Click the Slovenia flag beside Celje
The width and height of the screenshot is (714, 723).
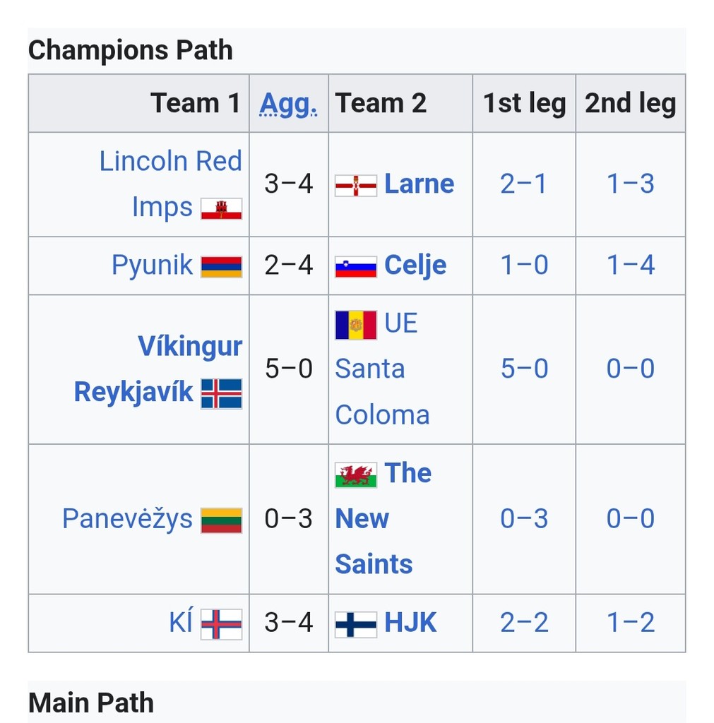pos(356,267)
